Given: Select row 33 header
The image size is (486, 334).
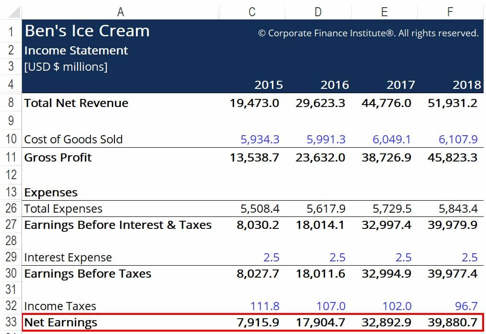Looking at the screenshot, I should (x=11, y=322).
